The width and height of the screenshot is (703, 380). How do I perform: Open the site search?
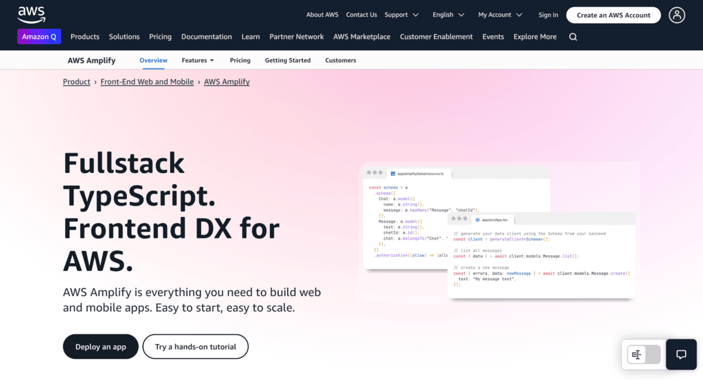pyautogui.click(x=573, y=37)
